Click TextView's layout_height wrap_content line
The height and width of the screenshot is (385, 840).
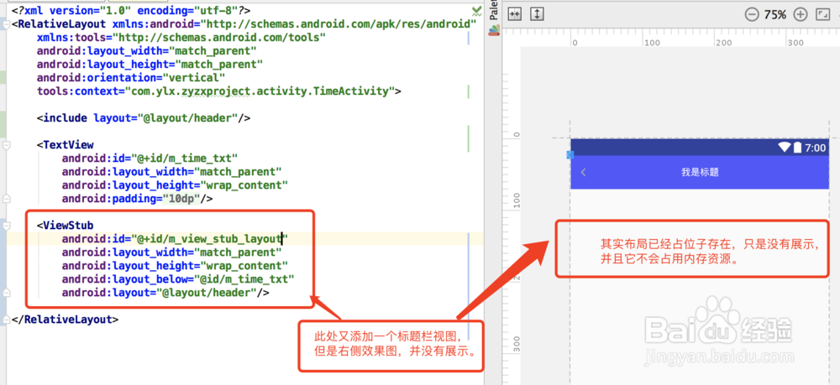[x=176, y=185]
